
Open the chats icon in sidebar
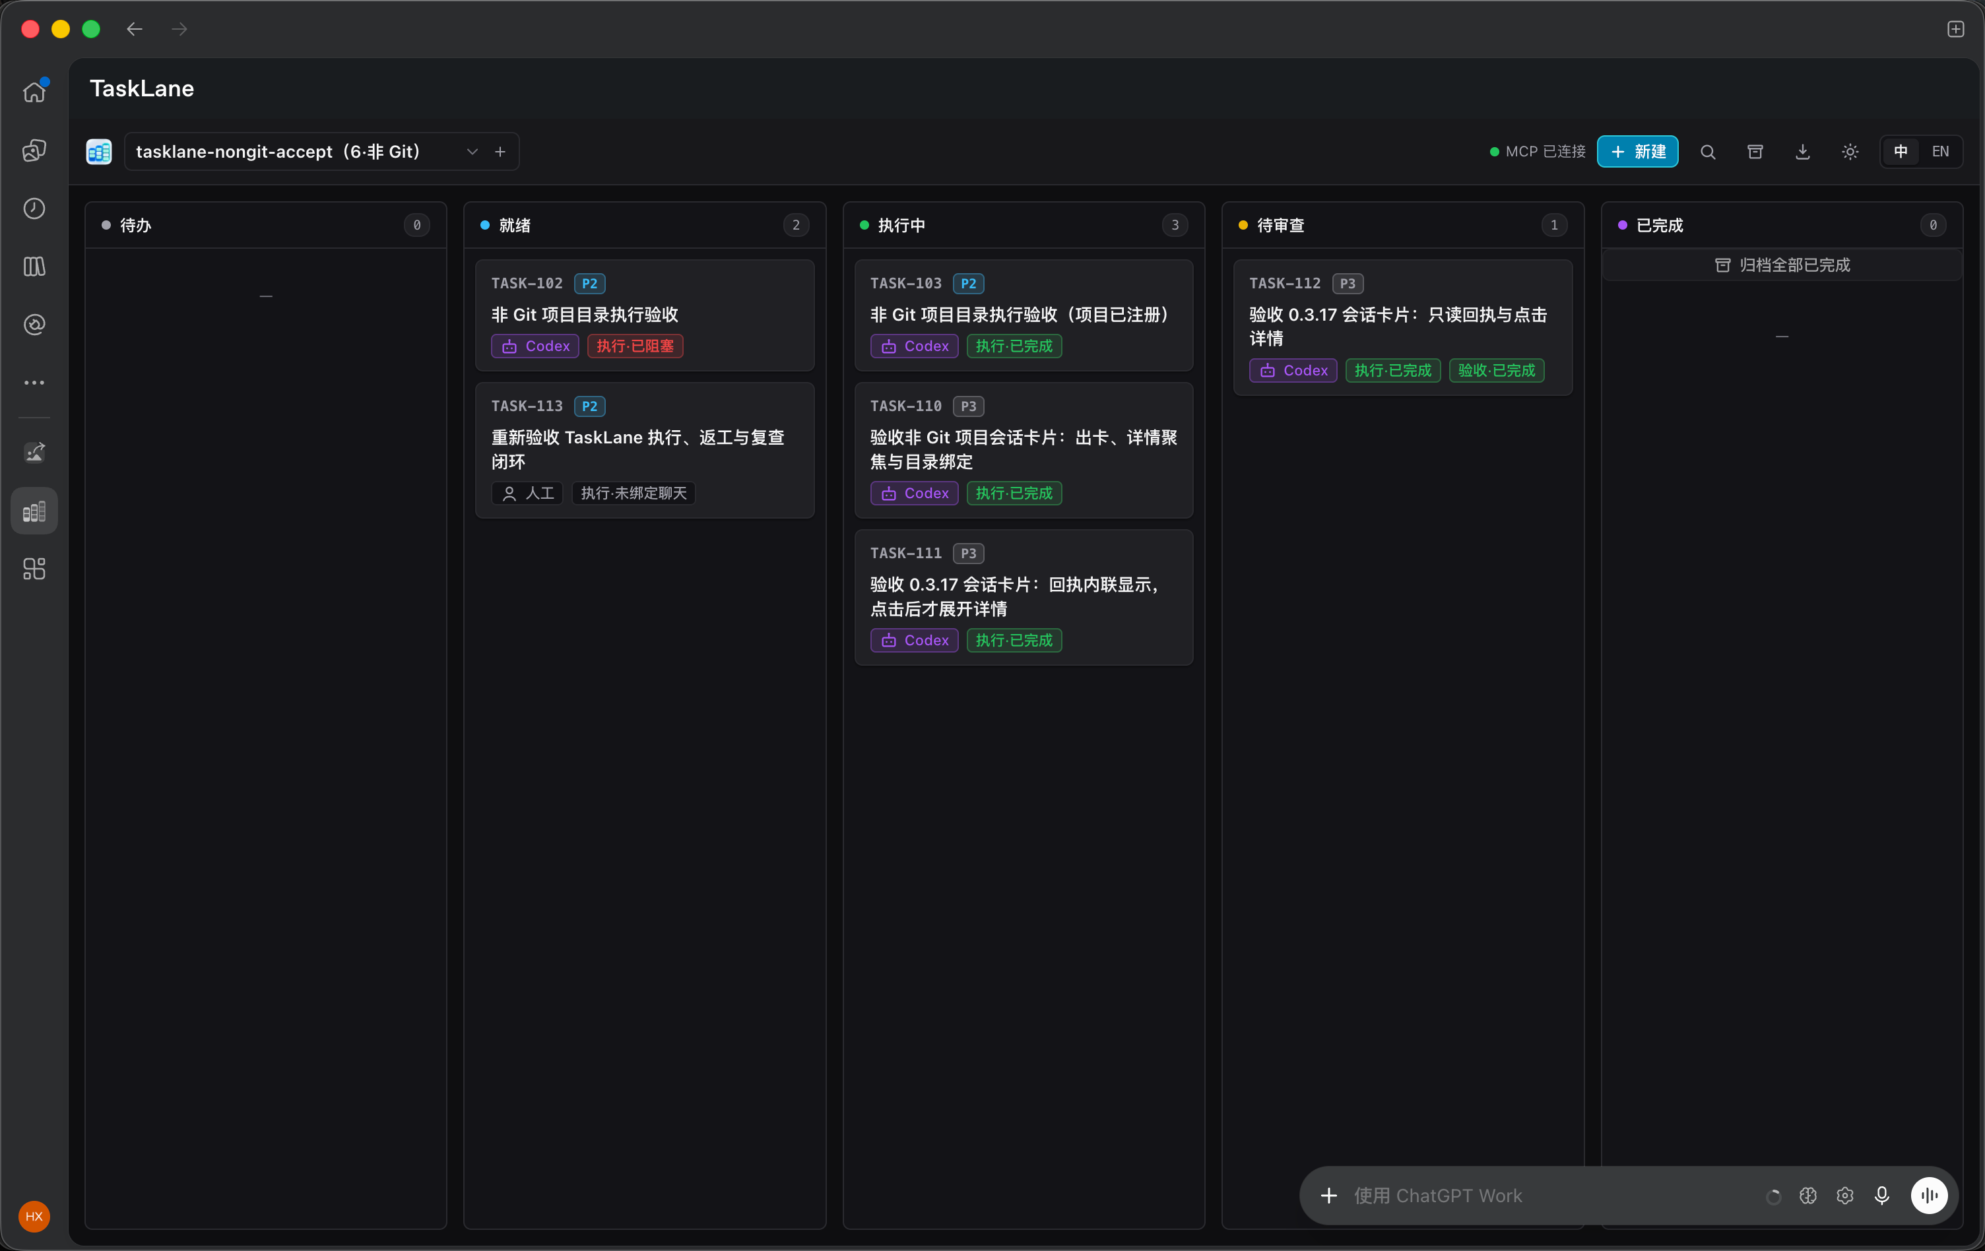[x=34, y=150]
